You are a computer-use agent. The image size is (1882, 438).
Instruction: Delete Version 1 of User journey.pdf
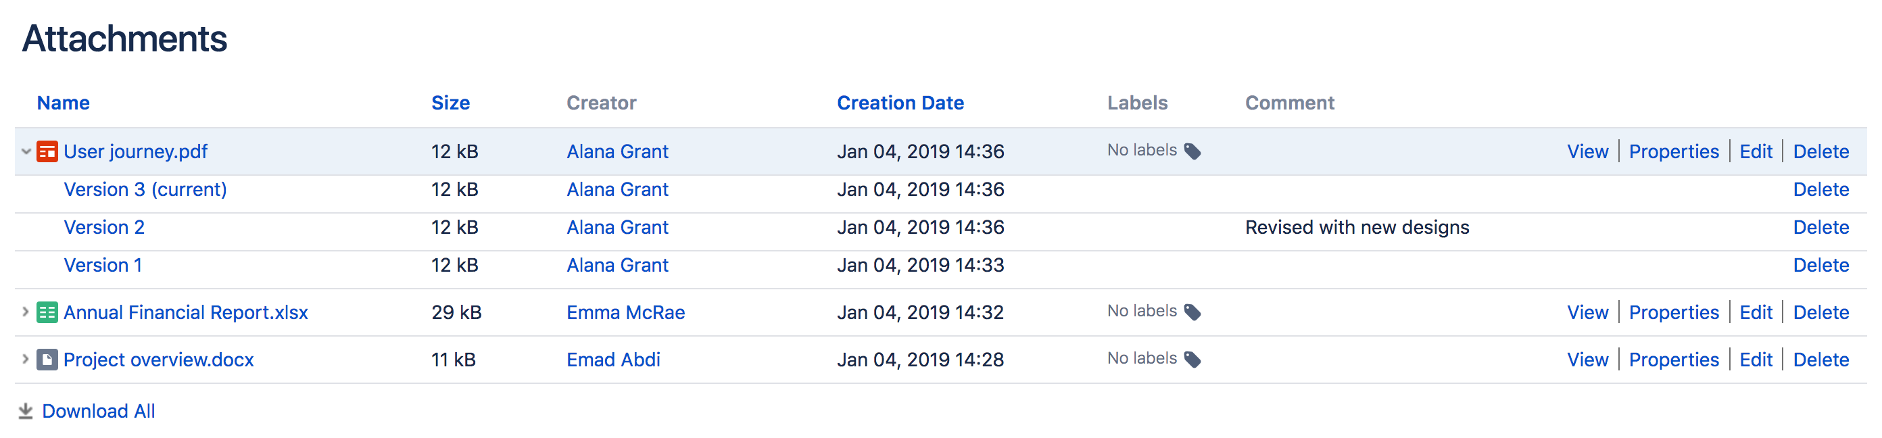tap(1820, 266)
